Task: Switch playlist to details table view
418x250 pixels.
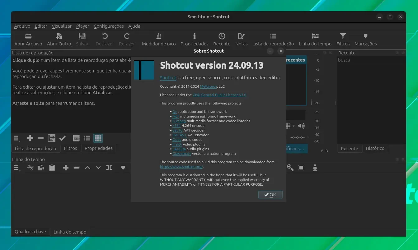Action: click(x=76, y=138)
